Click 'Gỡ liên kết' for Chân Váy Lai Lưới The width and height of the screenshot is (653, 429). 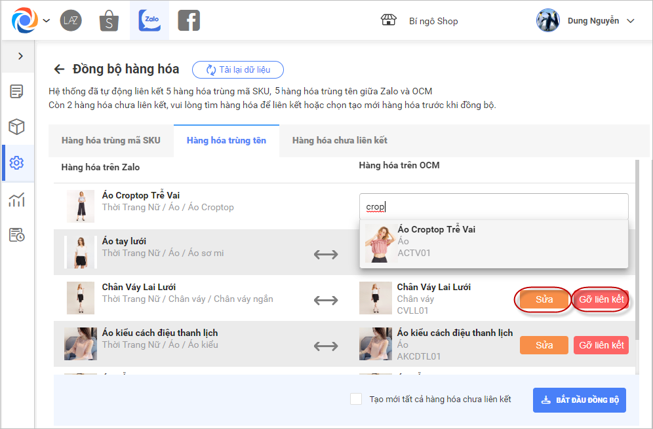pos(601,299)
